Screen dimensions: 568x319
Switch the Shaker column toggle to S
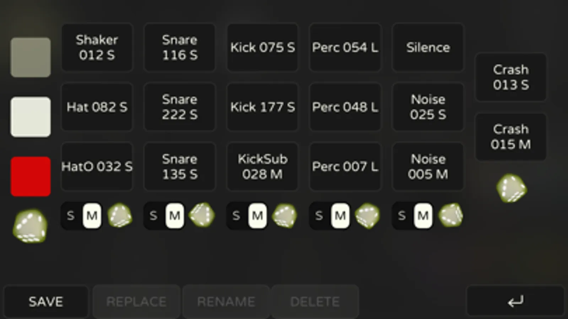pos(71,216)
